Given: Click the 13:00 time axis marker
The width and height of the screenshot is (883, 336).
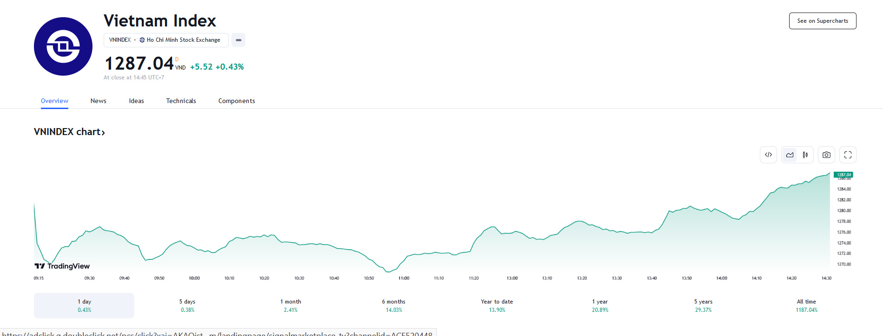Looking at the screenshot, I should tap(512, 278).
